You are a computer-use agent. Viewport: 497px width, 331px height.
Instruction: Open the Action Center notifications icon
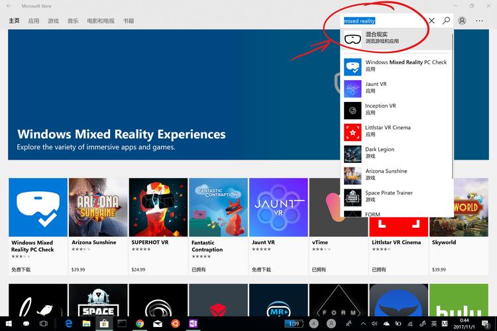point(485,324)
